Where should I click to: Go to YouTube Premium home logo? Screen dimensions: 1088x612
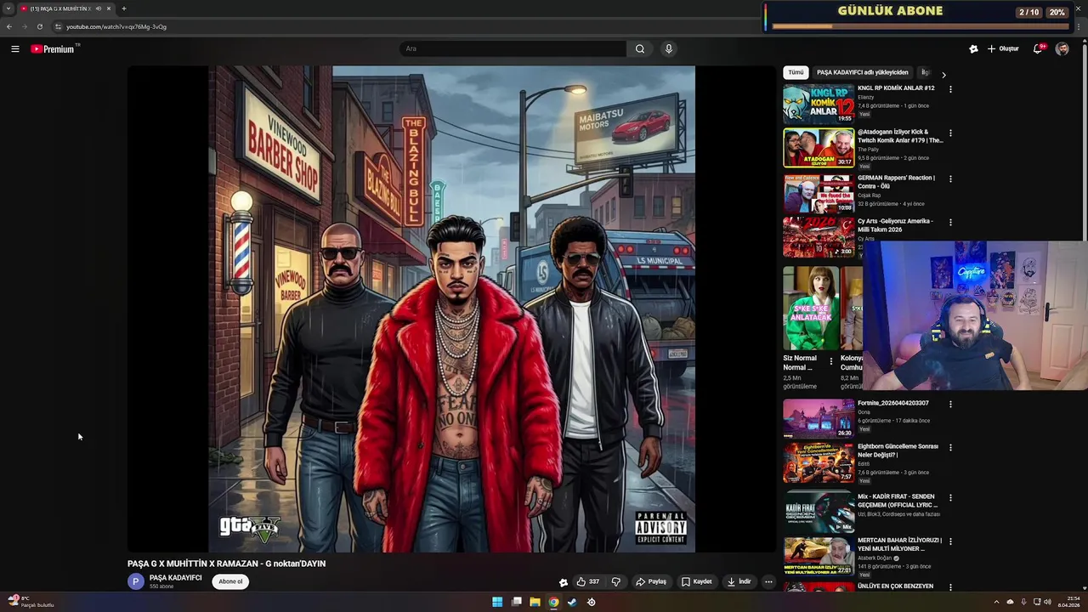(x=54, y=49)
